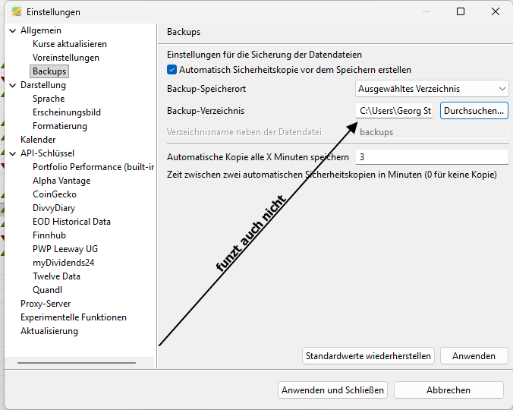Open the Sprache settings page
Viewport: 513px width, 410px height.
pos(49,99)
